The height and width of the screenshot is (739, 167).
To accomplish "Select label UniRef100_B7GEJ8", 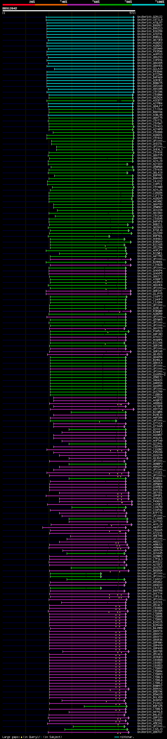I will 150,230.
